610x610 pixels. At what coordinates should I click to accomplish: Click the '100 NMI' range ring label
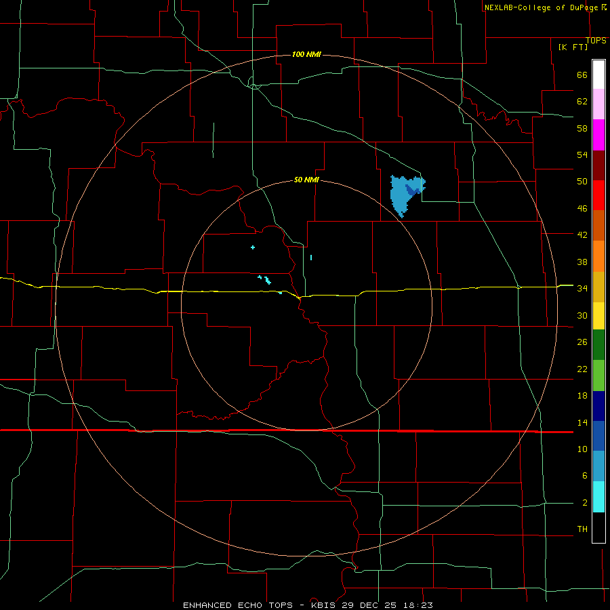306,54
